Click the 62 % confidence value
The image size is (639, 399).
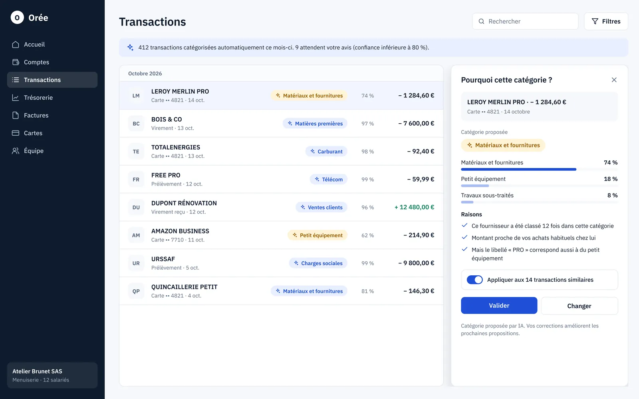pos(367,235)
